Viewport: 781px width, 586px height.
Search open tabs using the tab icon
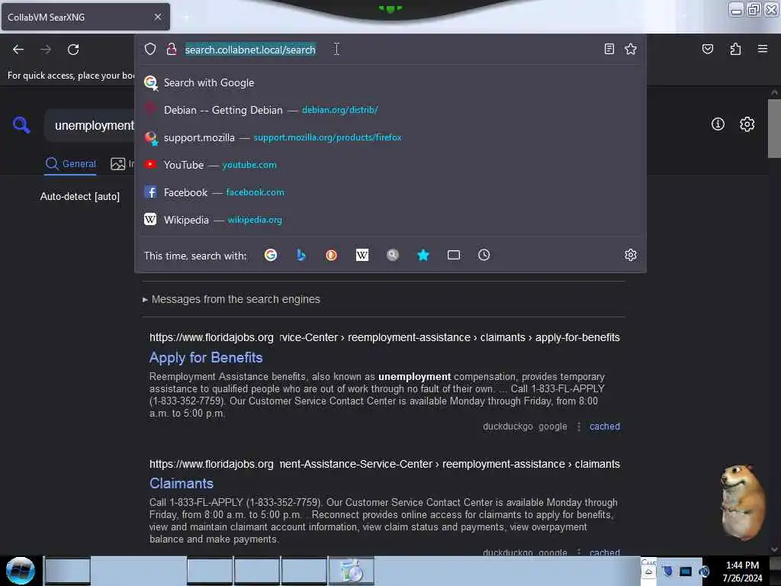[x=454, y=255]
